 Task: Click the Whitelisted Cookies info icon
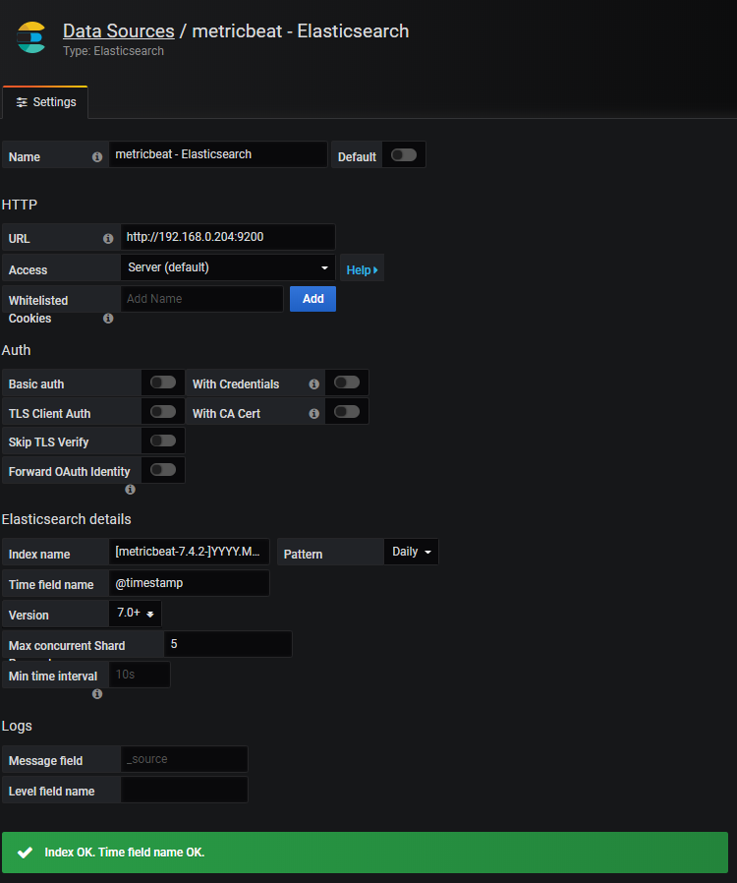click(108, 319)
